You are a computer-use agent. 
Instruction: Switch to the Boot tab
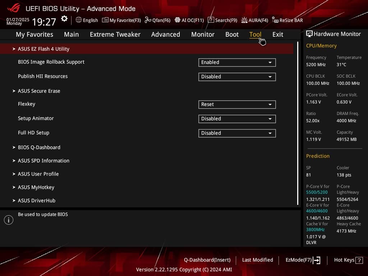[232, 34]
